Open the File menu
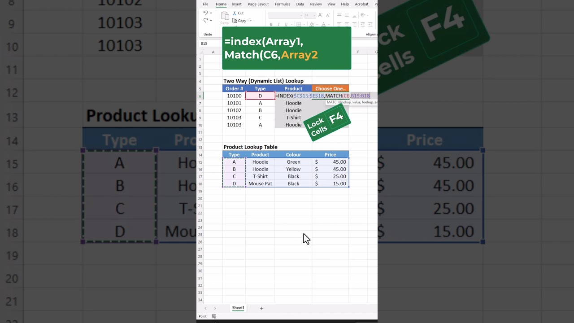 pos(205,4)
